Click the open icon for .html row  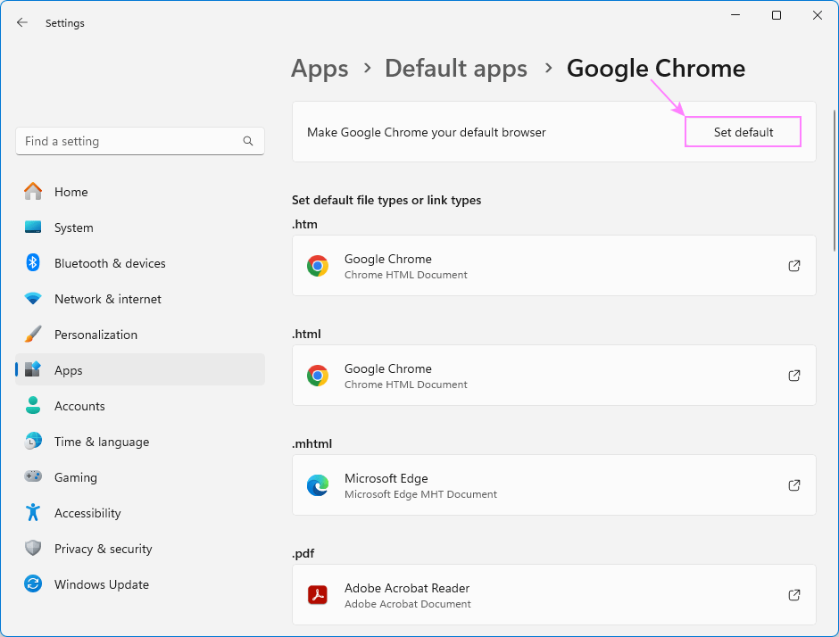pyautogui.click(x=794, y=376)
